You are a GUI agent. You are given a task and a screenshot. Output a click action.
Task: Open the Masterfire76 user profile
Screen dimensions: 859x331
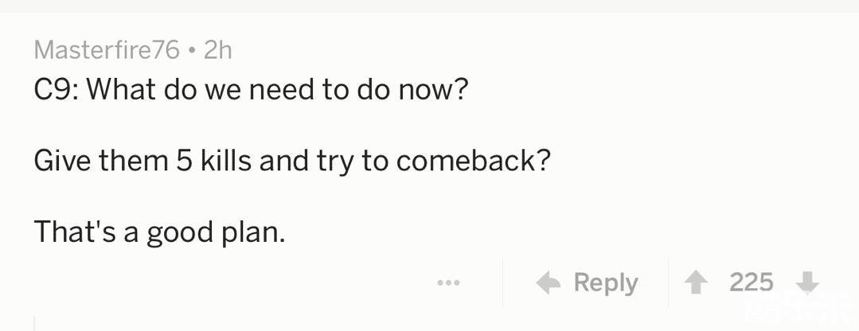pos(107,50)
